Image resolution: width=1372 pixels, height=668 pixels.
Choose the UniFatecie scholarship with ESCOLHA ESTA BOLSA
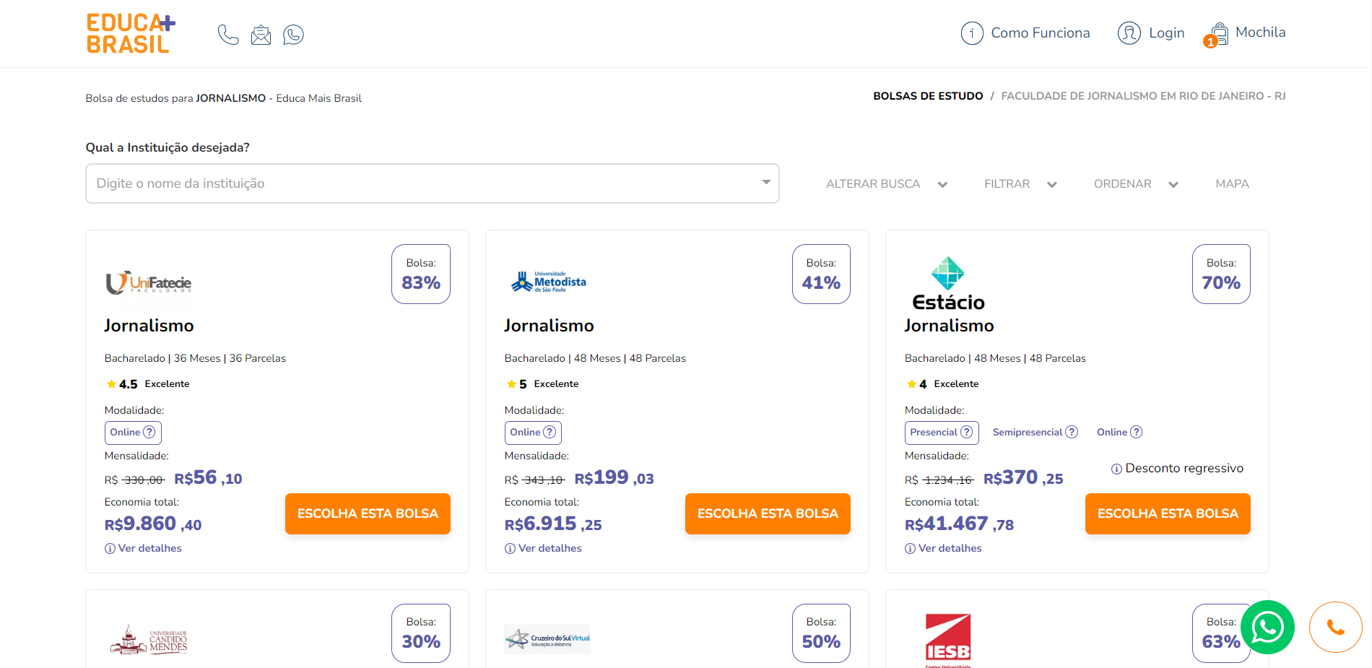(368, 513)
